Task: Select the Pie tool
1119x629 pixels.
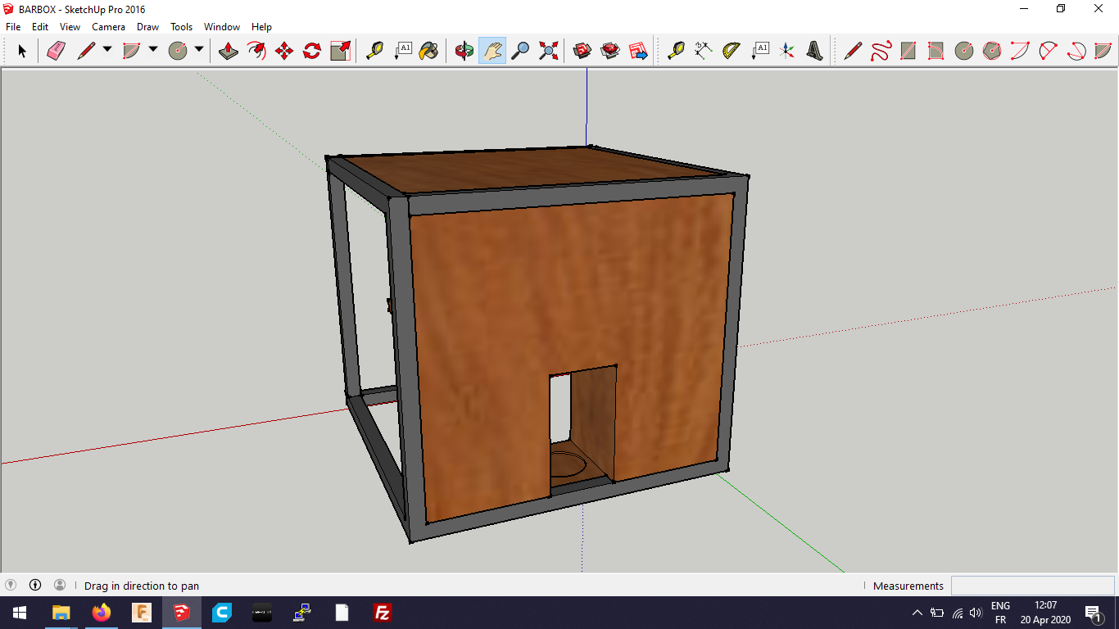Action: pyautogui.click(x=1103, y=51)
